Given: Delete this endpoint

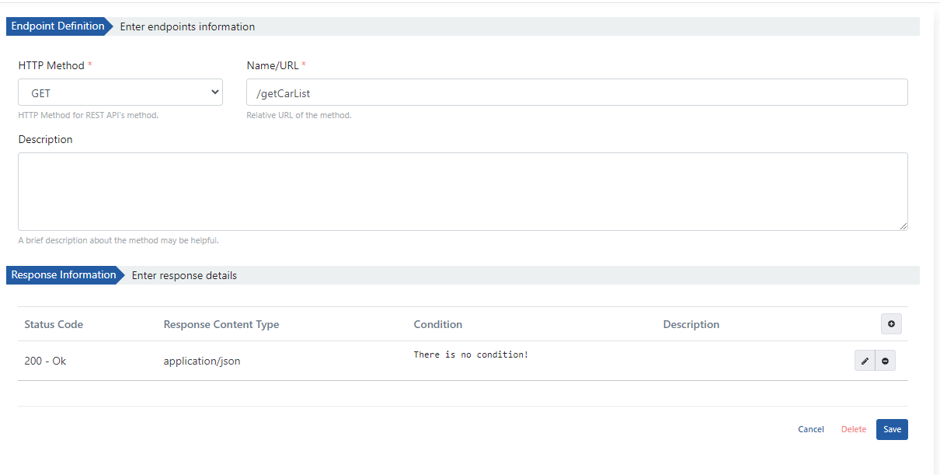Looking at the screenshot, I should tap(853, 429).
